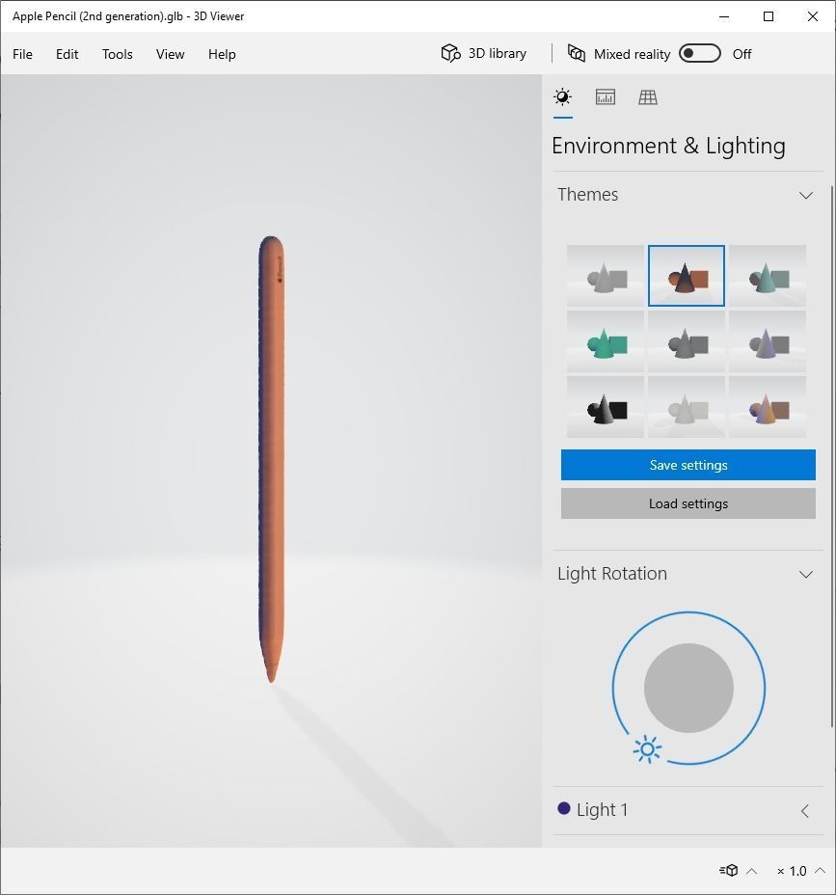
Task: Click the sun handle on light rotation dial
Action: 648,749
